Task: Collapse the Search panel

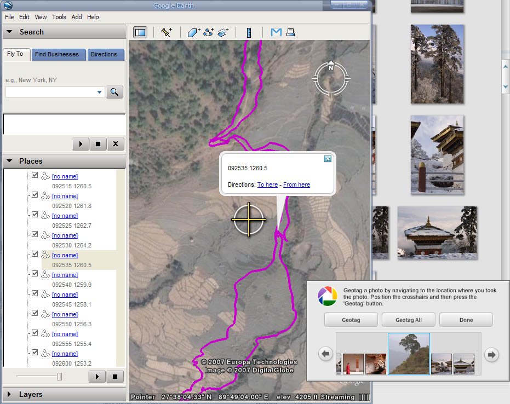Action: tap(9, 32)
